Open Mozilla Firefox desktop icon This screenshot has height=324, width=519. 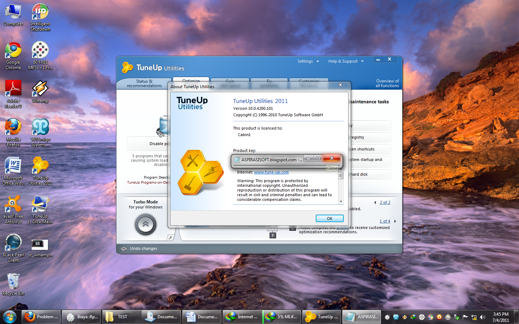pos(13,133)
